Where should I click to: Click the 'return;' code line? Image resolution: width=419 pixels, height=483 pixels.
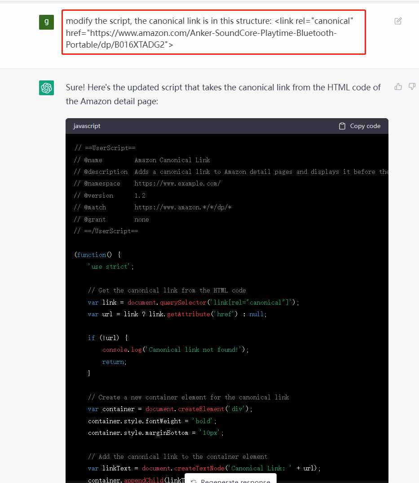[x=114, y=362]
